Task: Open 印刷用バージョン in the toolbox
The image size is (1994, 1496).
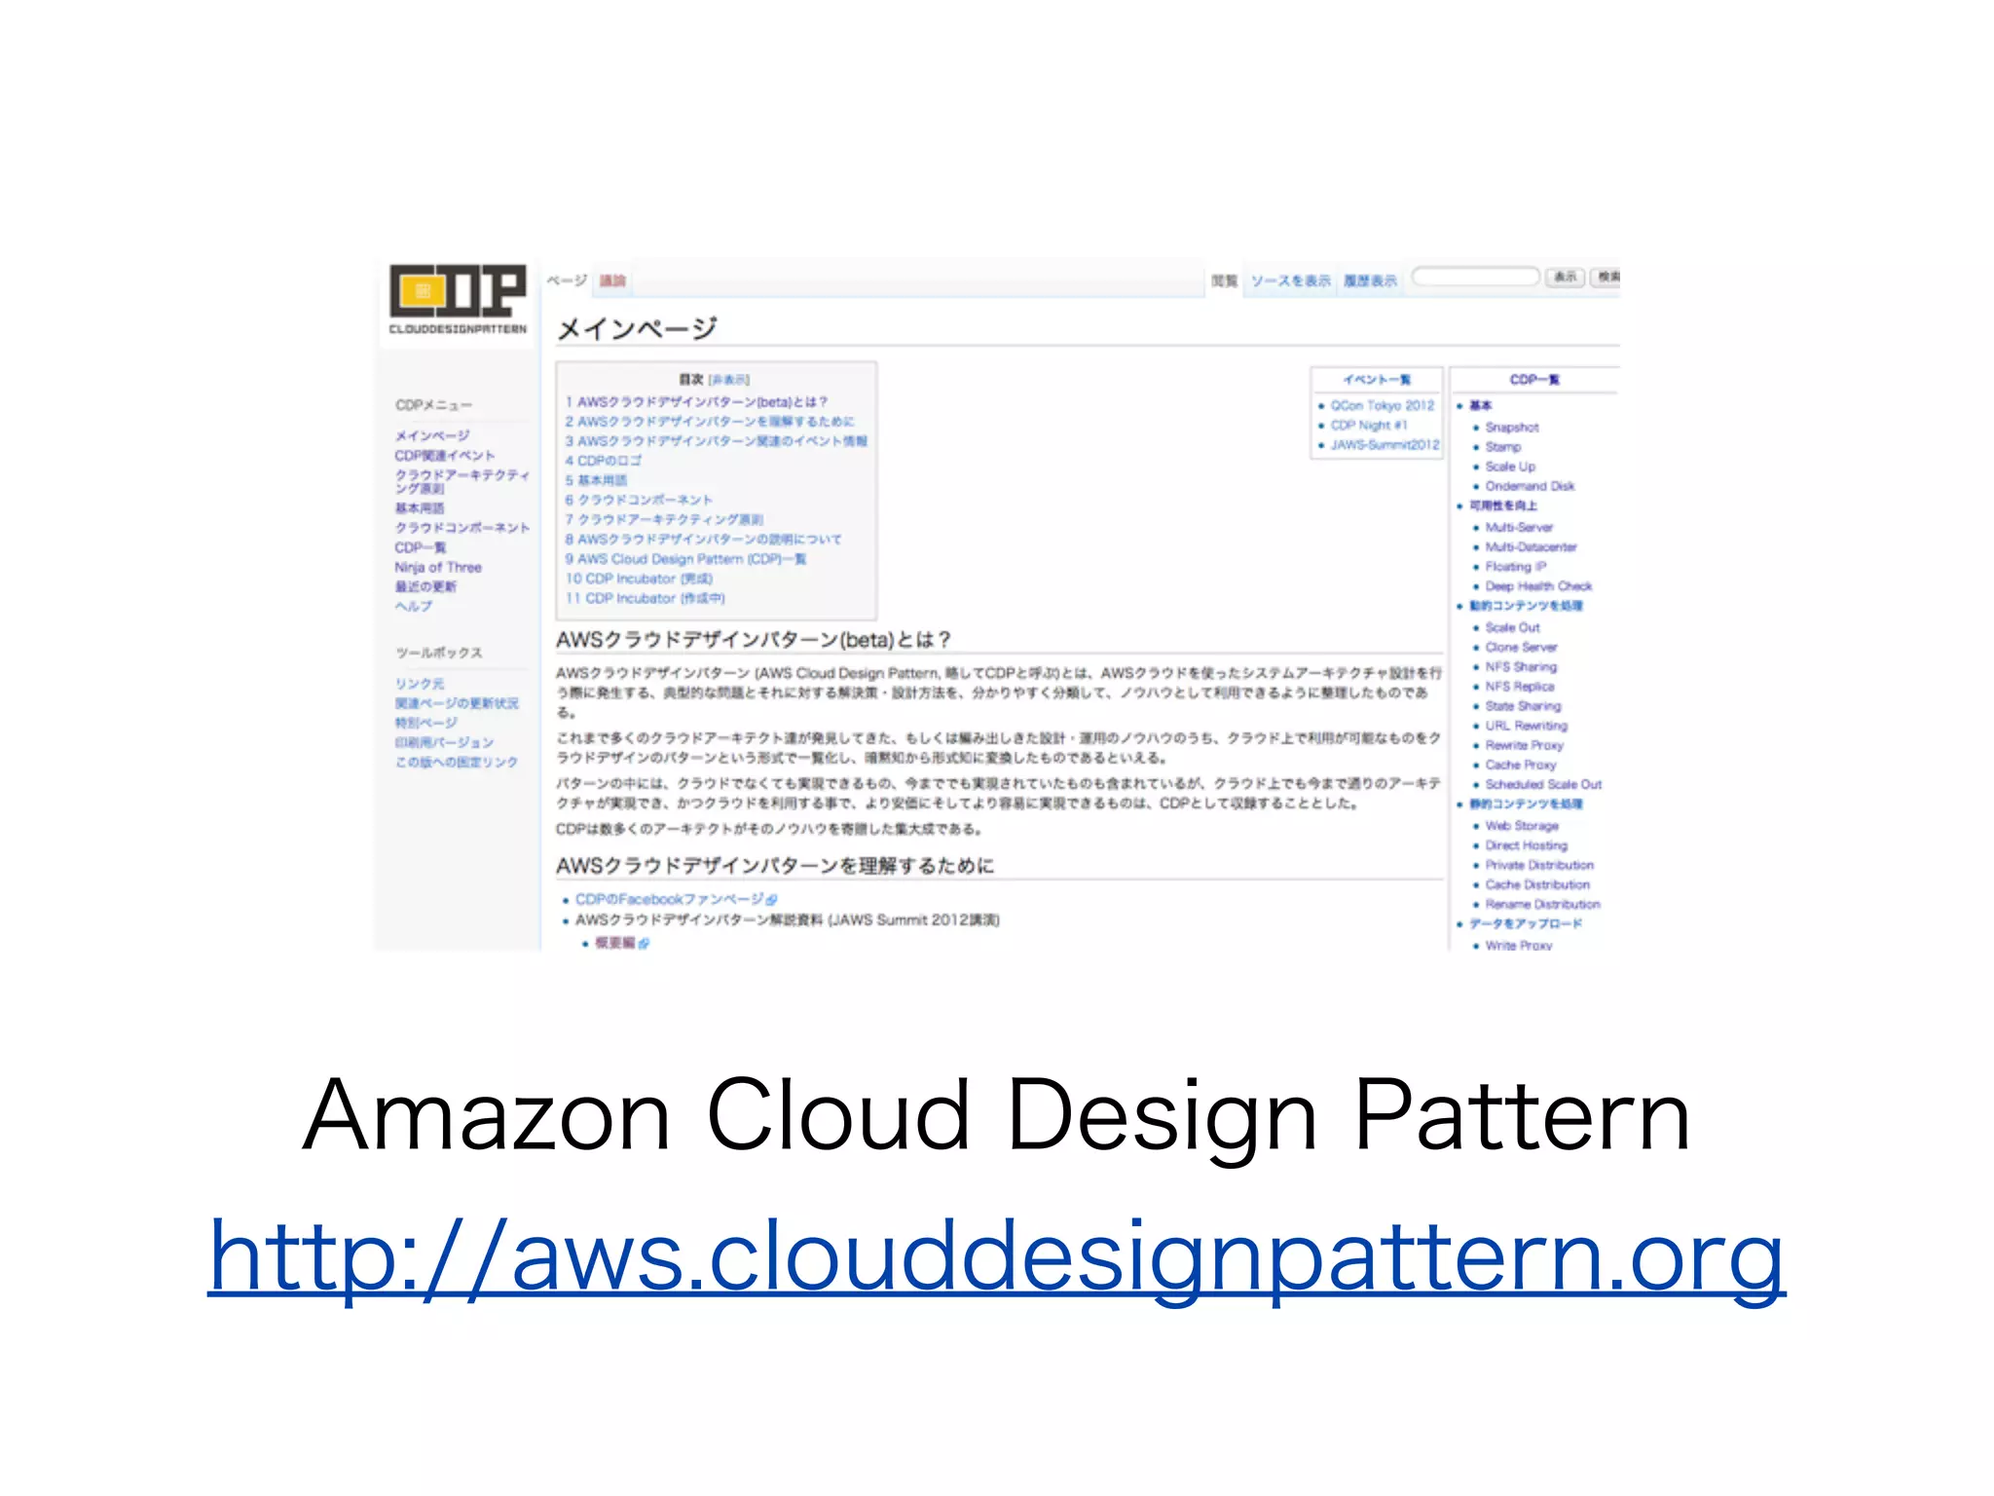Action: coord(444,742)
